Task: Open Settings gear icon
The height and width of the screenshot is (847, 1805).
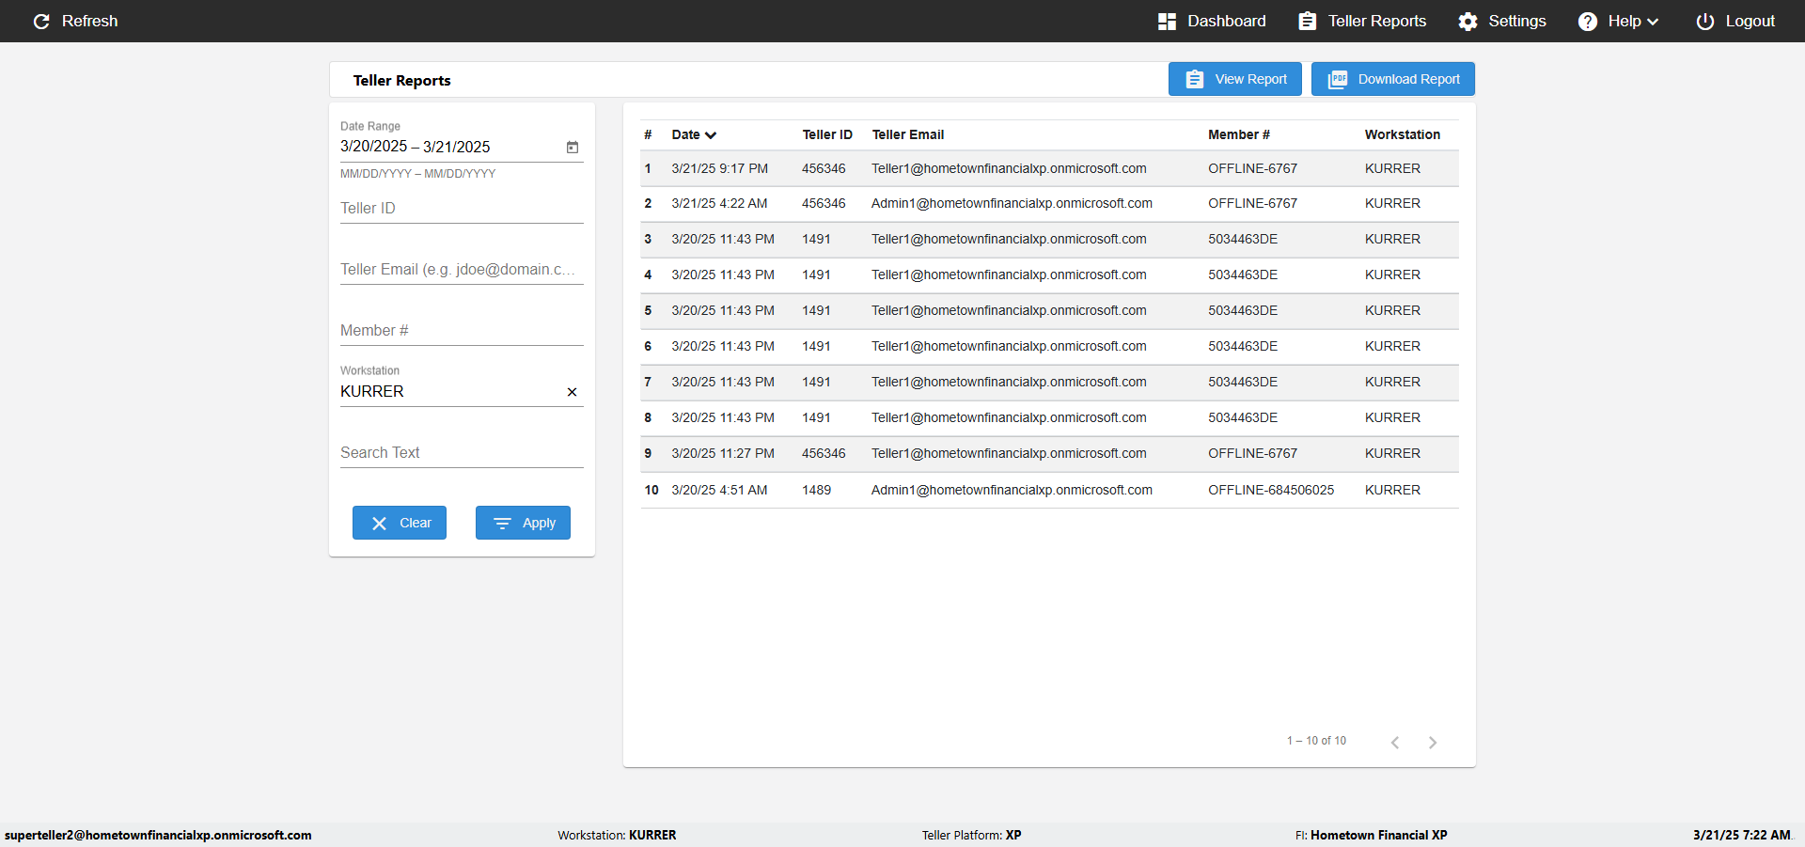Action: (1468, 21)
